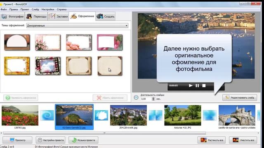Click the timeline horizontal scrollbar
Viewport: 264px width, 148px height.
pos(104,133)
